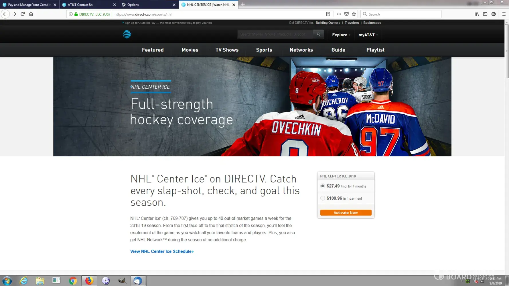Open page actions three-dot menu

(x=339, y=14)
